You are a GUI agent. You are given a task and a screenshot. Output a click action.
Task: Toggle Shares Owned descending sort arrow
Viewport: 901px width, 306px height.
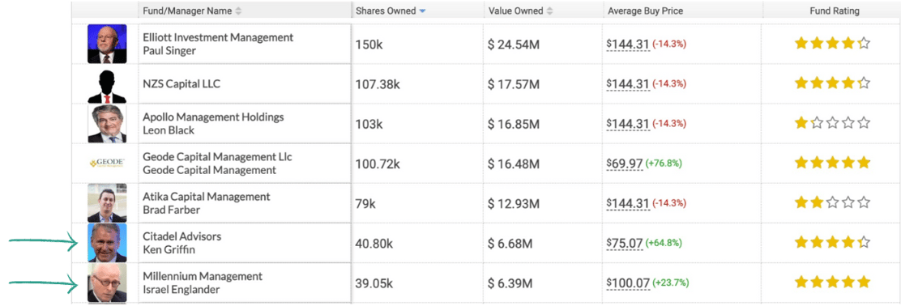(x=422, y=11)
